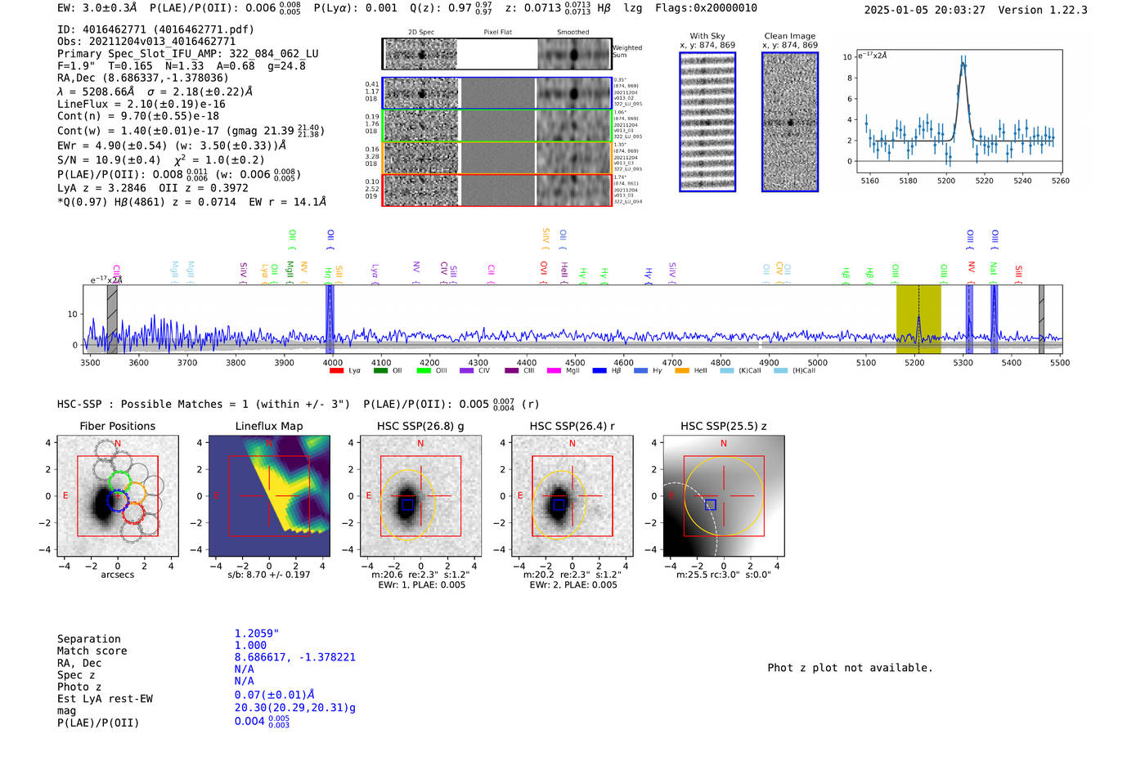The image size is (1145, 779).
Task: Click the ID: 4016462771 line
Action: (155, 29)
